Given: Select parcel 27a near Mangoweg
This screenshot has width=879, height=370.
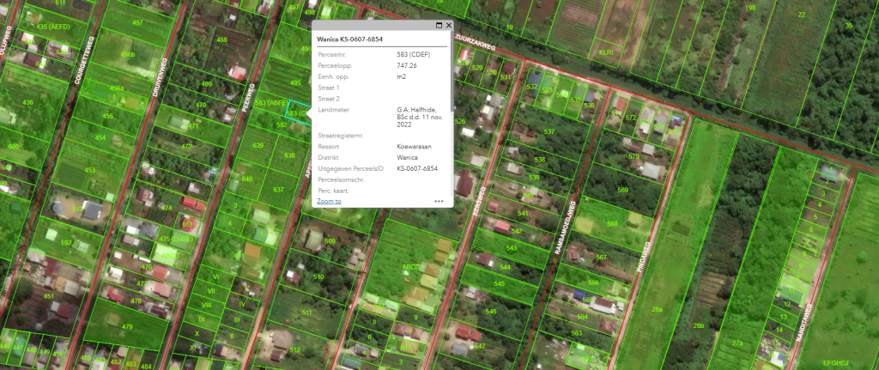Looking at the screenshot, I should click(x=737, y=343).
